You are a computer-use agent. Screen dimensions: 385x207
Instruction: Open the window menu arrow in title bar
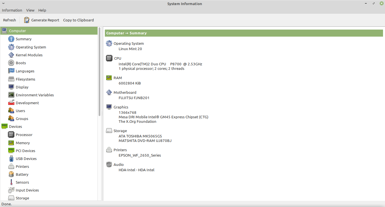pos(3,3)
